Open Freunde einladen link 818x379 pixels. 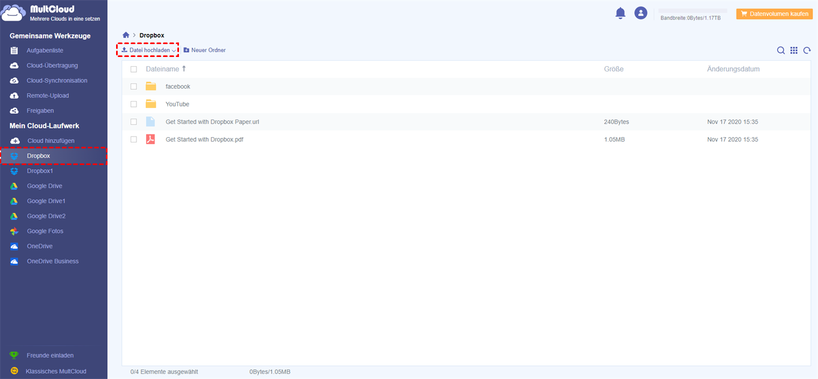coord(50,355)
